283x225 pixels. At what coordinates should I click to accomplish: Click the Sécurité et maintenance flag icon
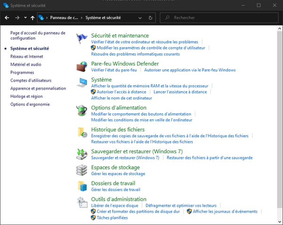coord(82,38)
